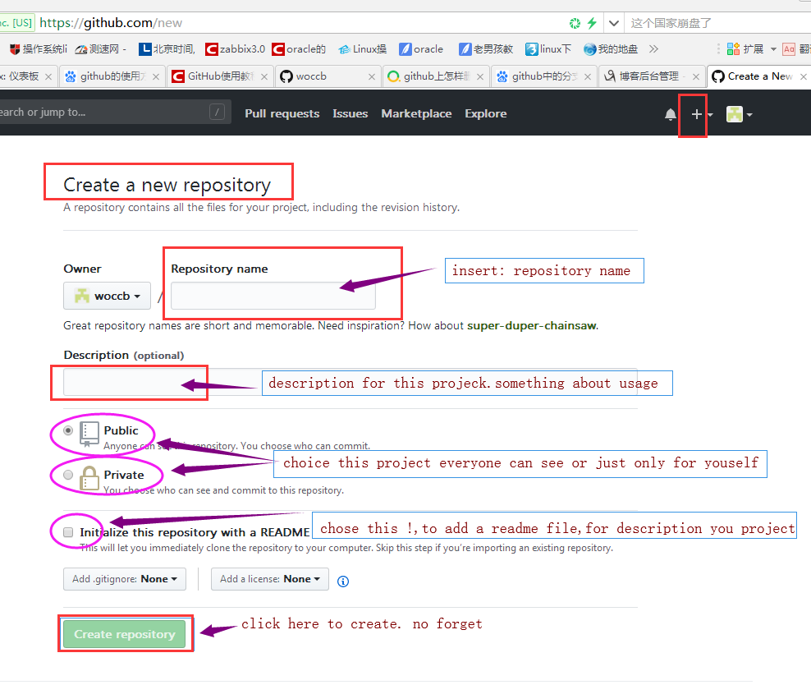Open the notifications bell icon
Screen dimensions: 811x685
(670, 114)
